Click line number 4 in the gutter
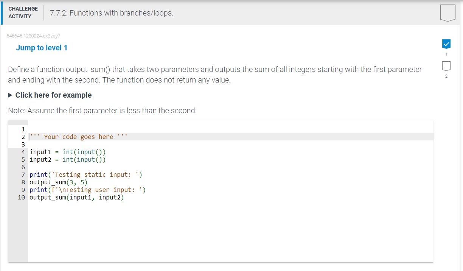The image size is (463, 271). tap(22, 152)
